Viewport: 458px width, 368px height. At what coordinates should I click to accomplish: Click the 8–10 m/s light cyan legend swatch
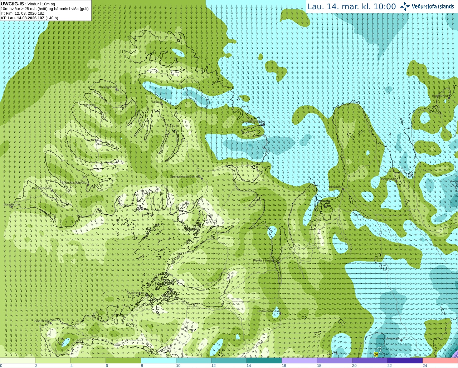[159, 360]
